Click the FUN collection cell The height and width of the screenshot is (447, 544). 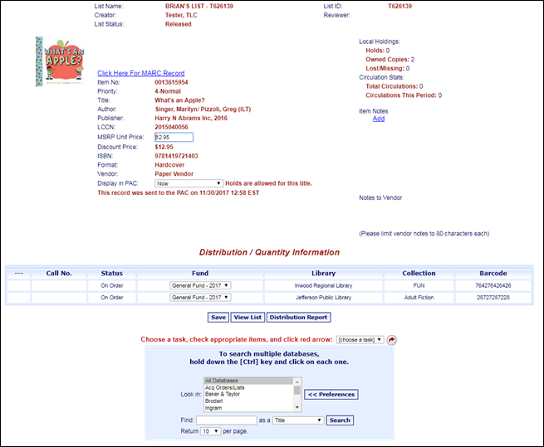pyautogui.click(x=419, y=285)
